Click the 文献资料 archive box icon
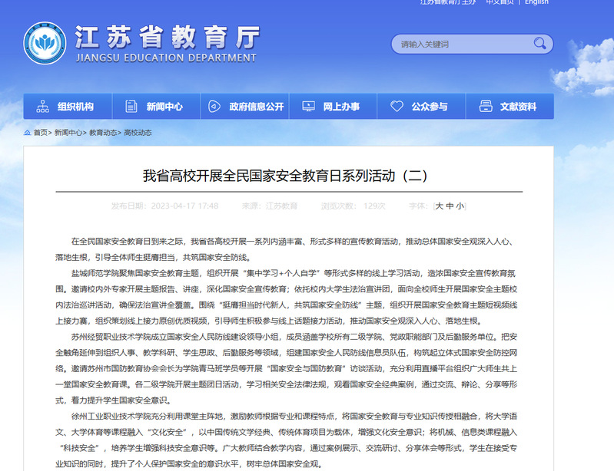 485,107
